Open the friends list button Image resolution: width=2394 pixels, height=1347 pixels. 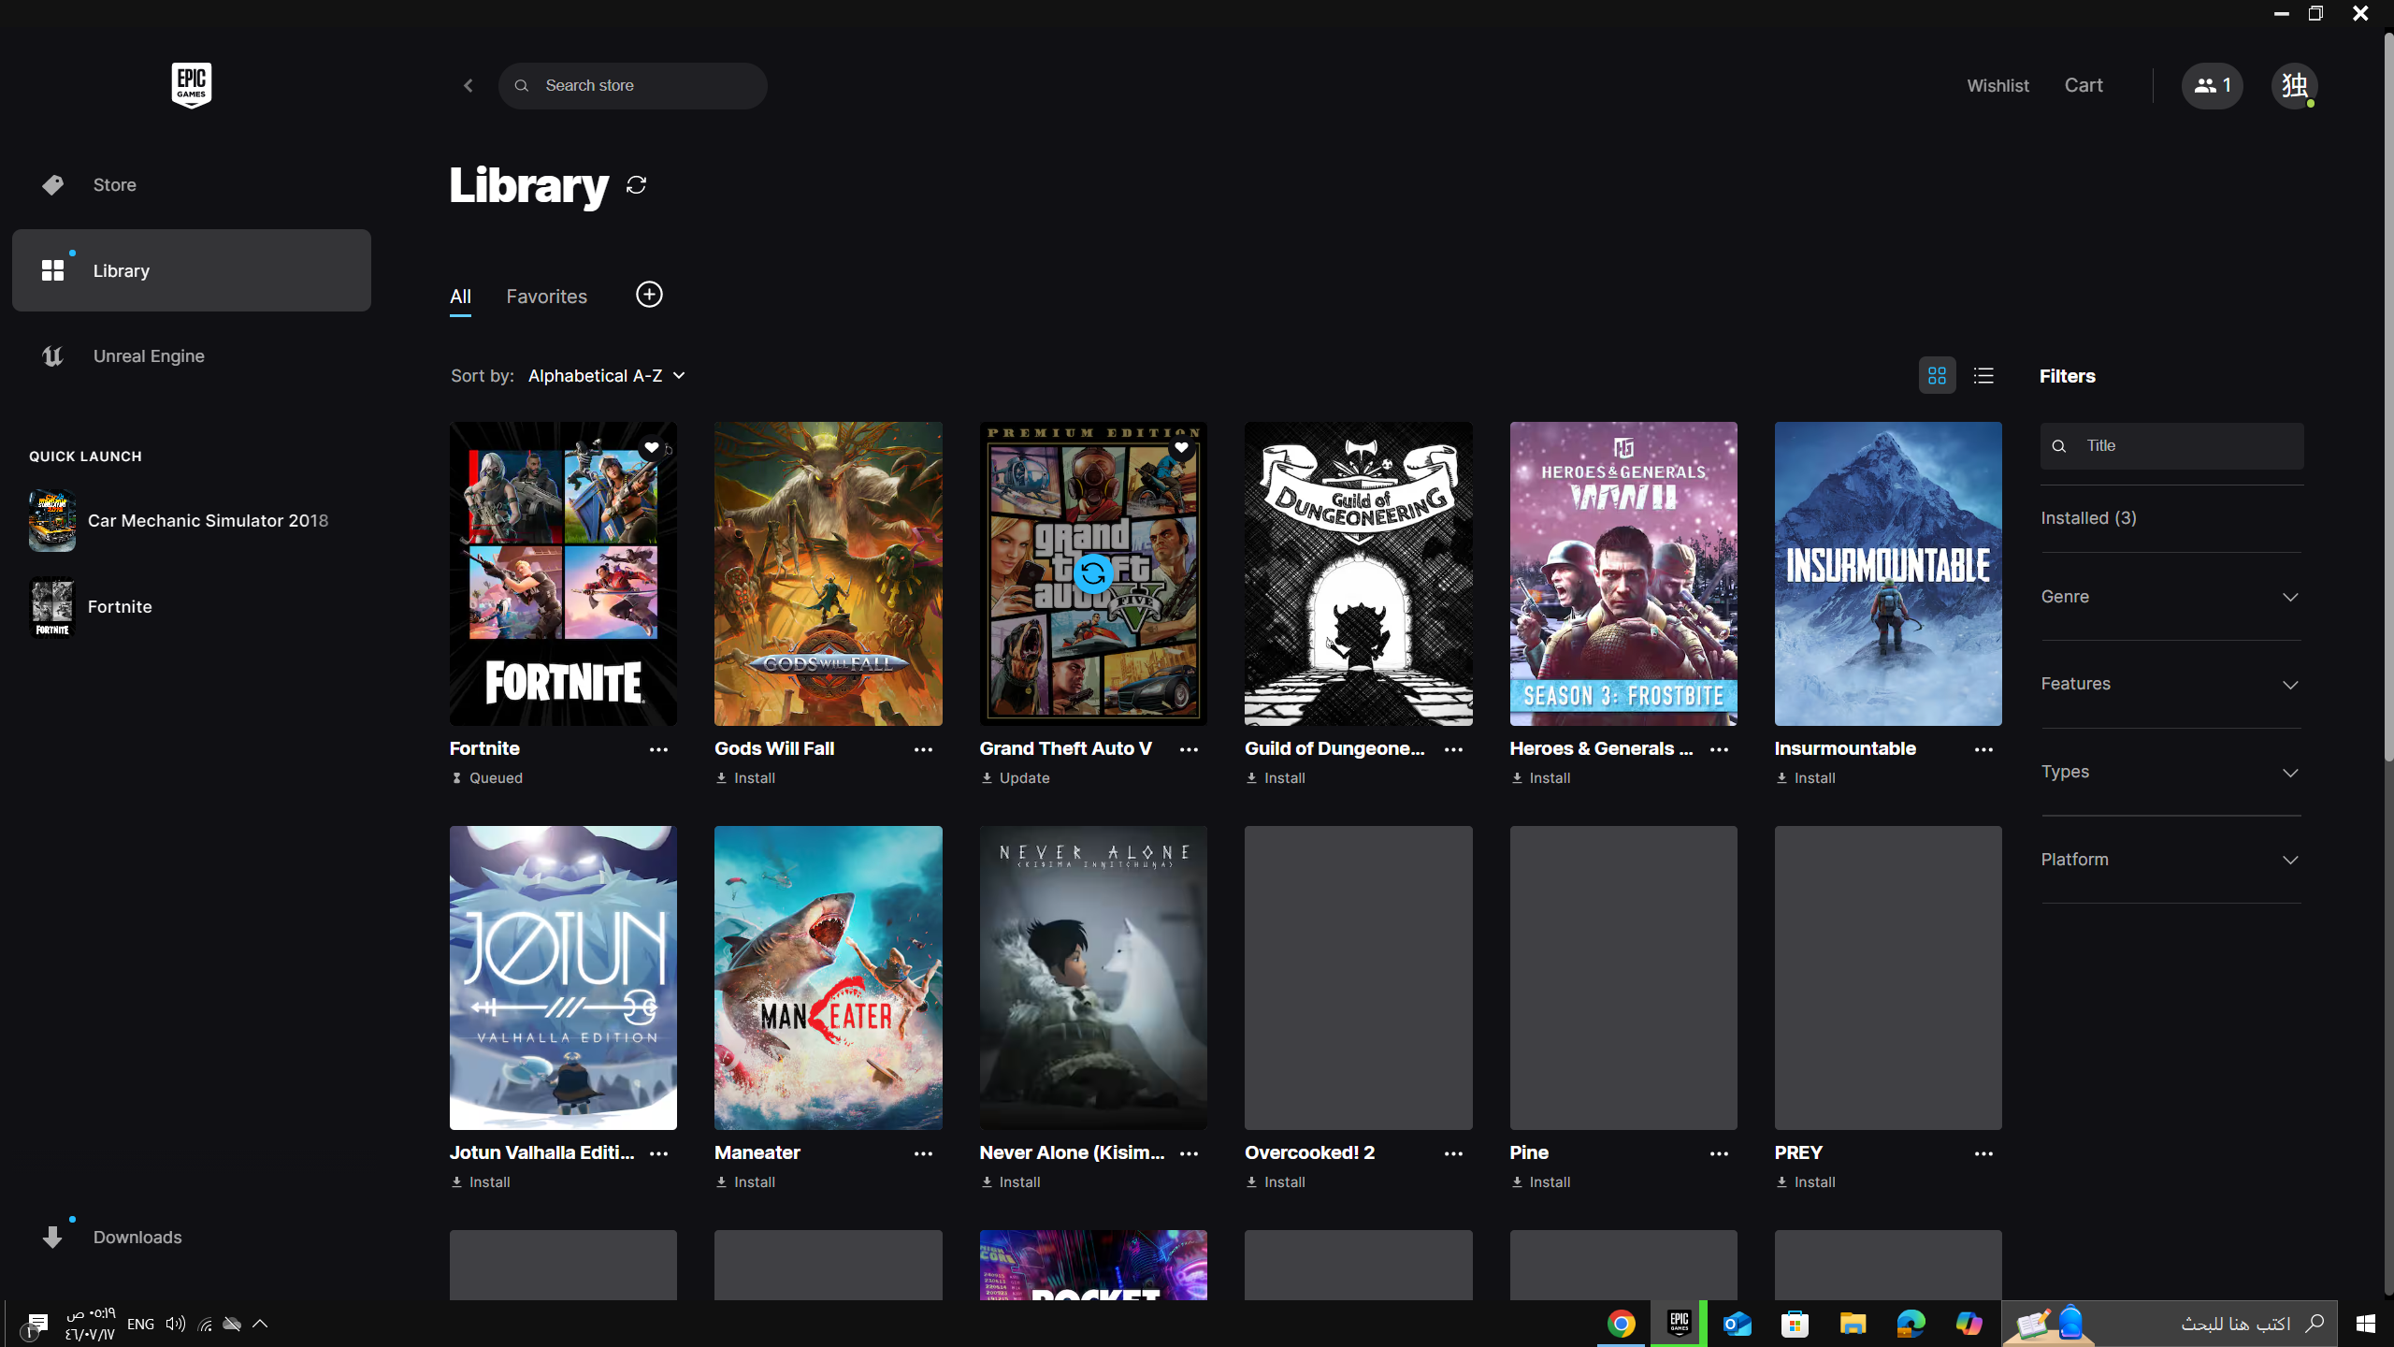pyautogui.click(x=2212, y=86)
